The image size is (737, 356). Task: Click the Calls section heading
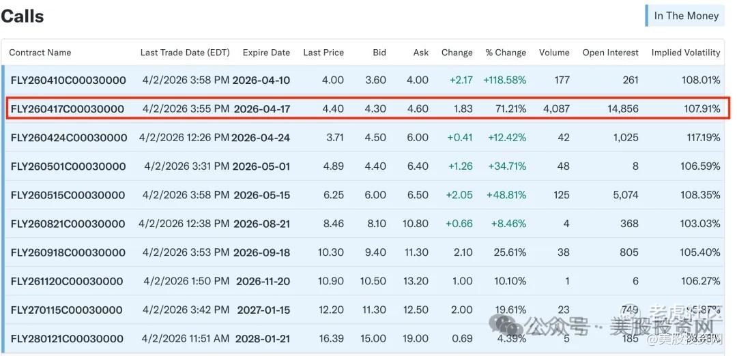(x=23, y=17)
